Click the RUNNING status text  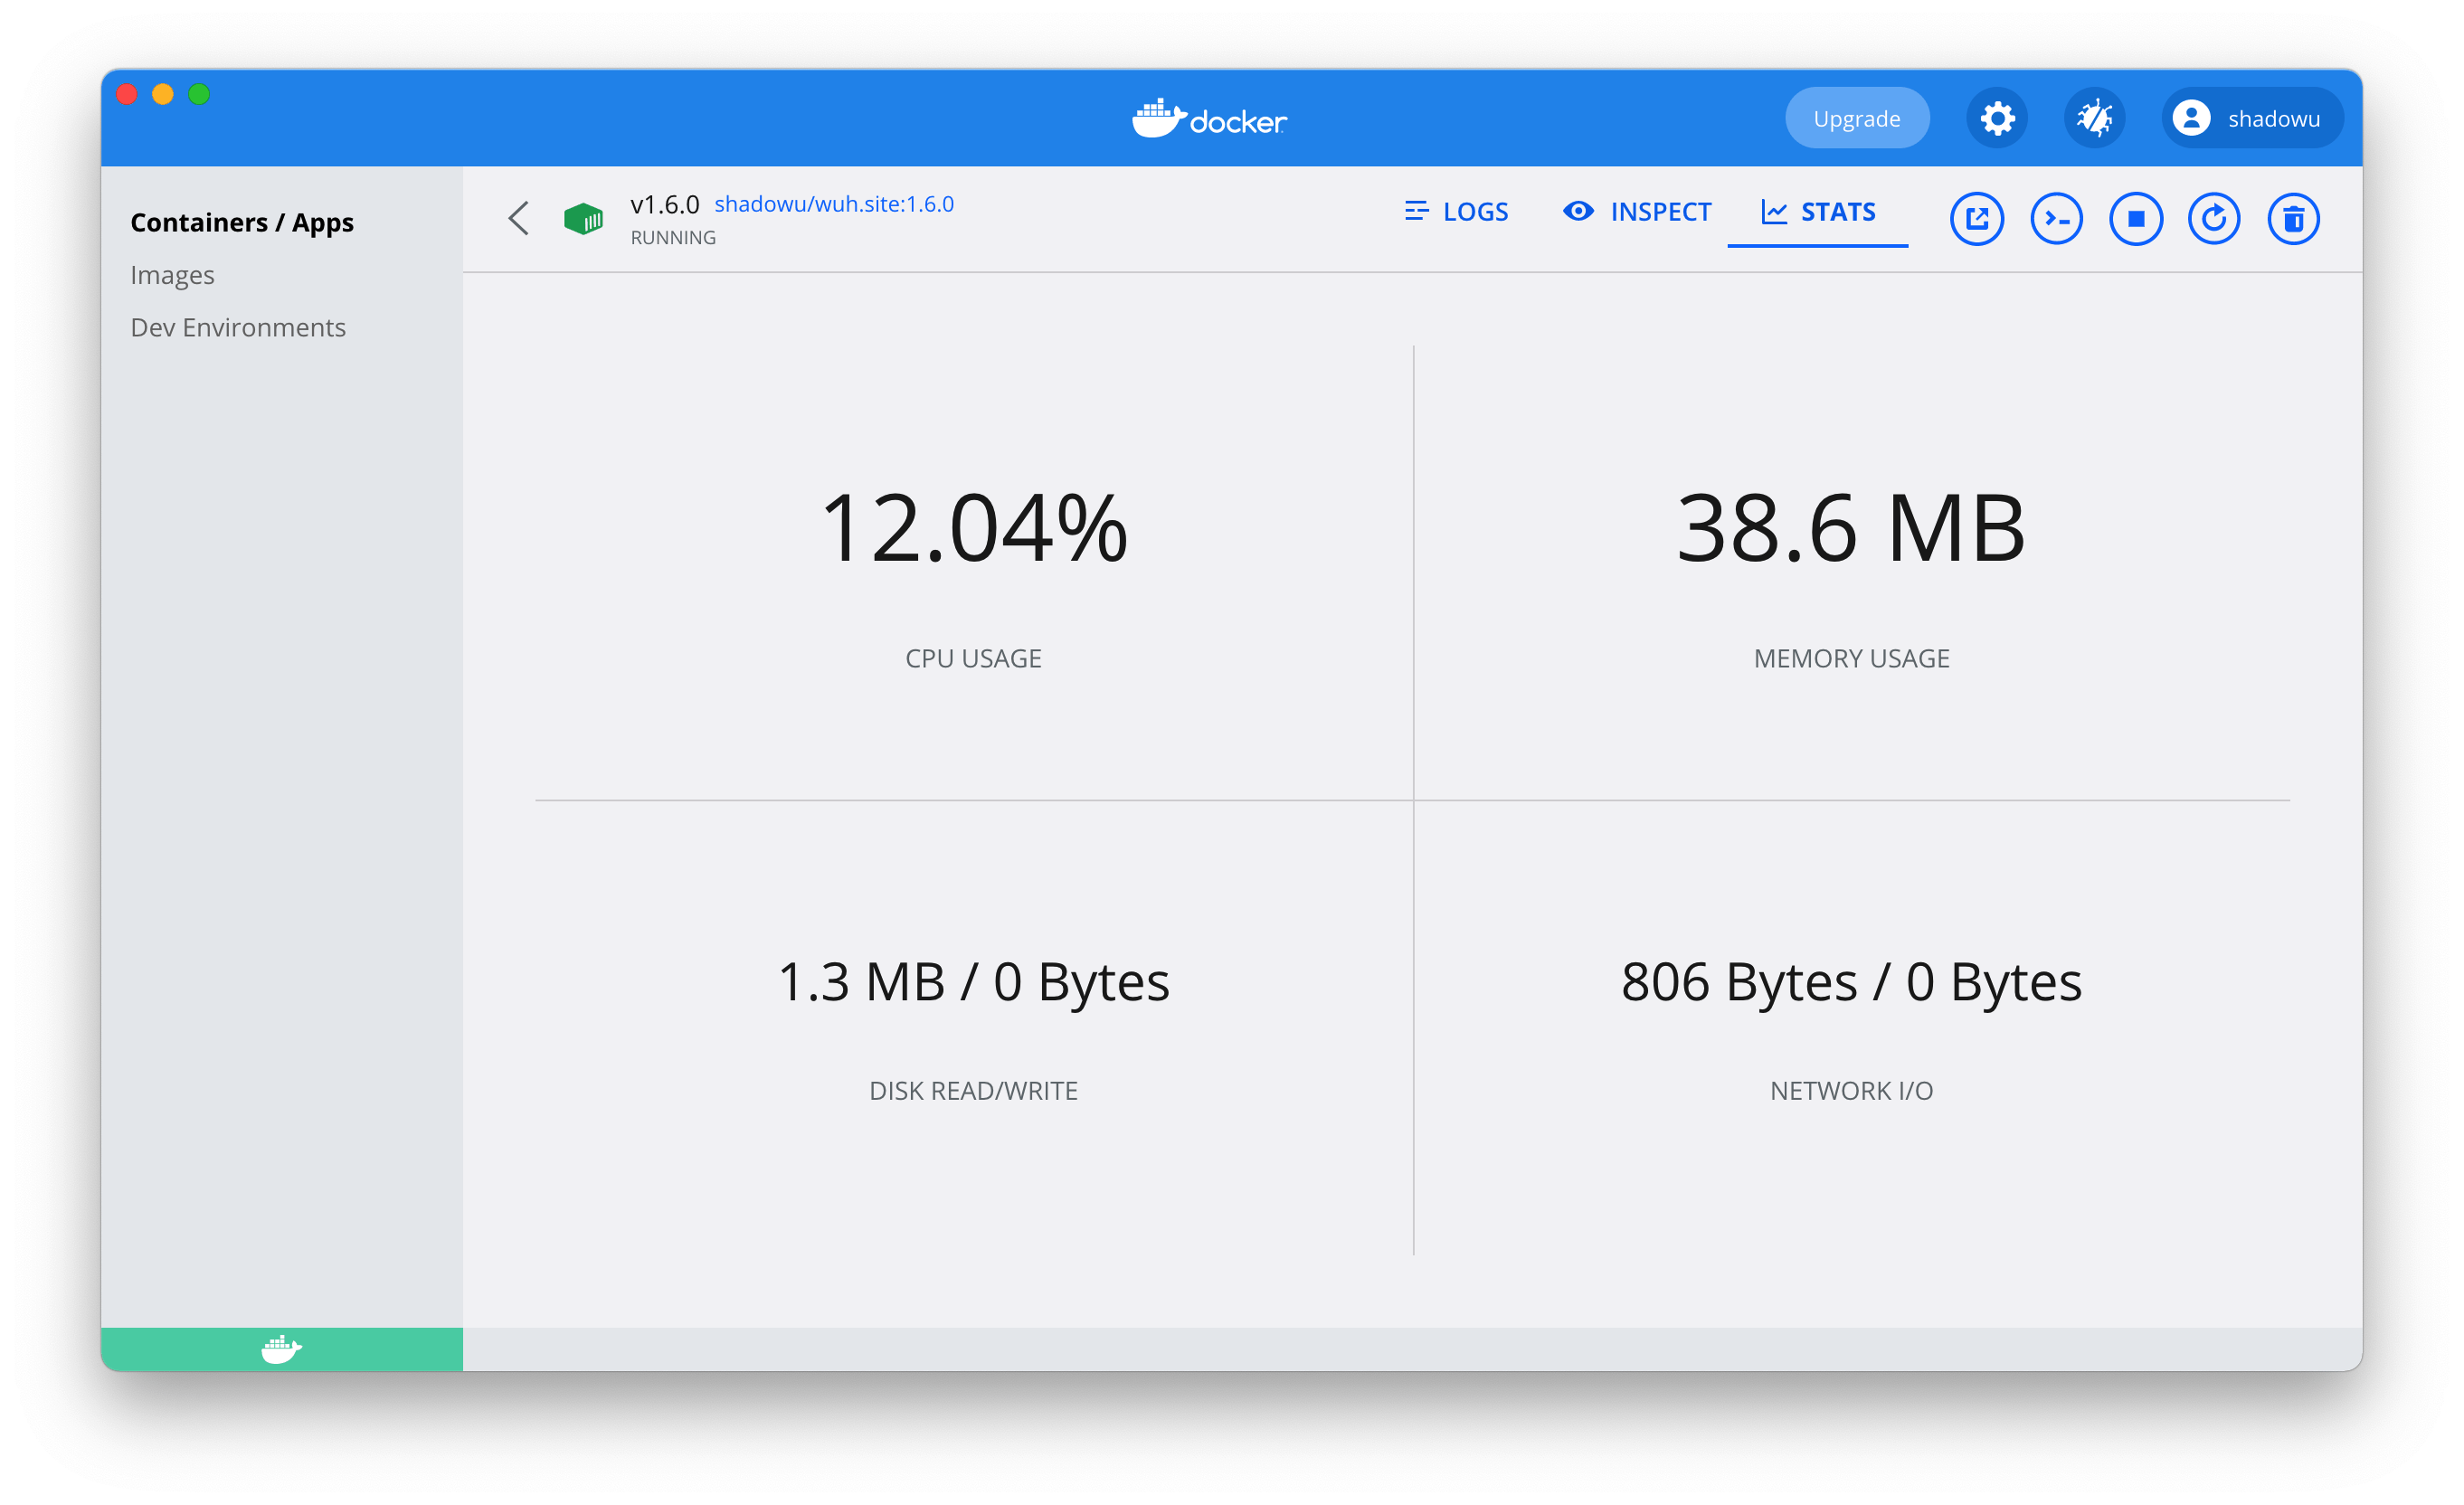[x=673, y=237]
